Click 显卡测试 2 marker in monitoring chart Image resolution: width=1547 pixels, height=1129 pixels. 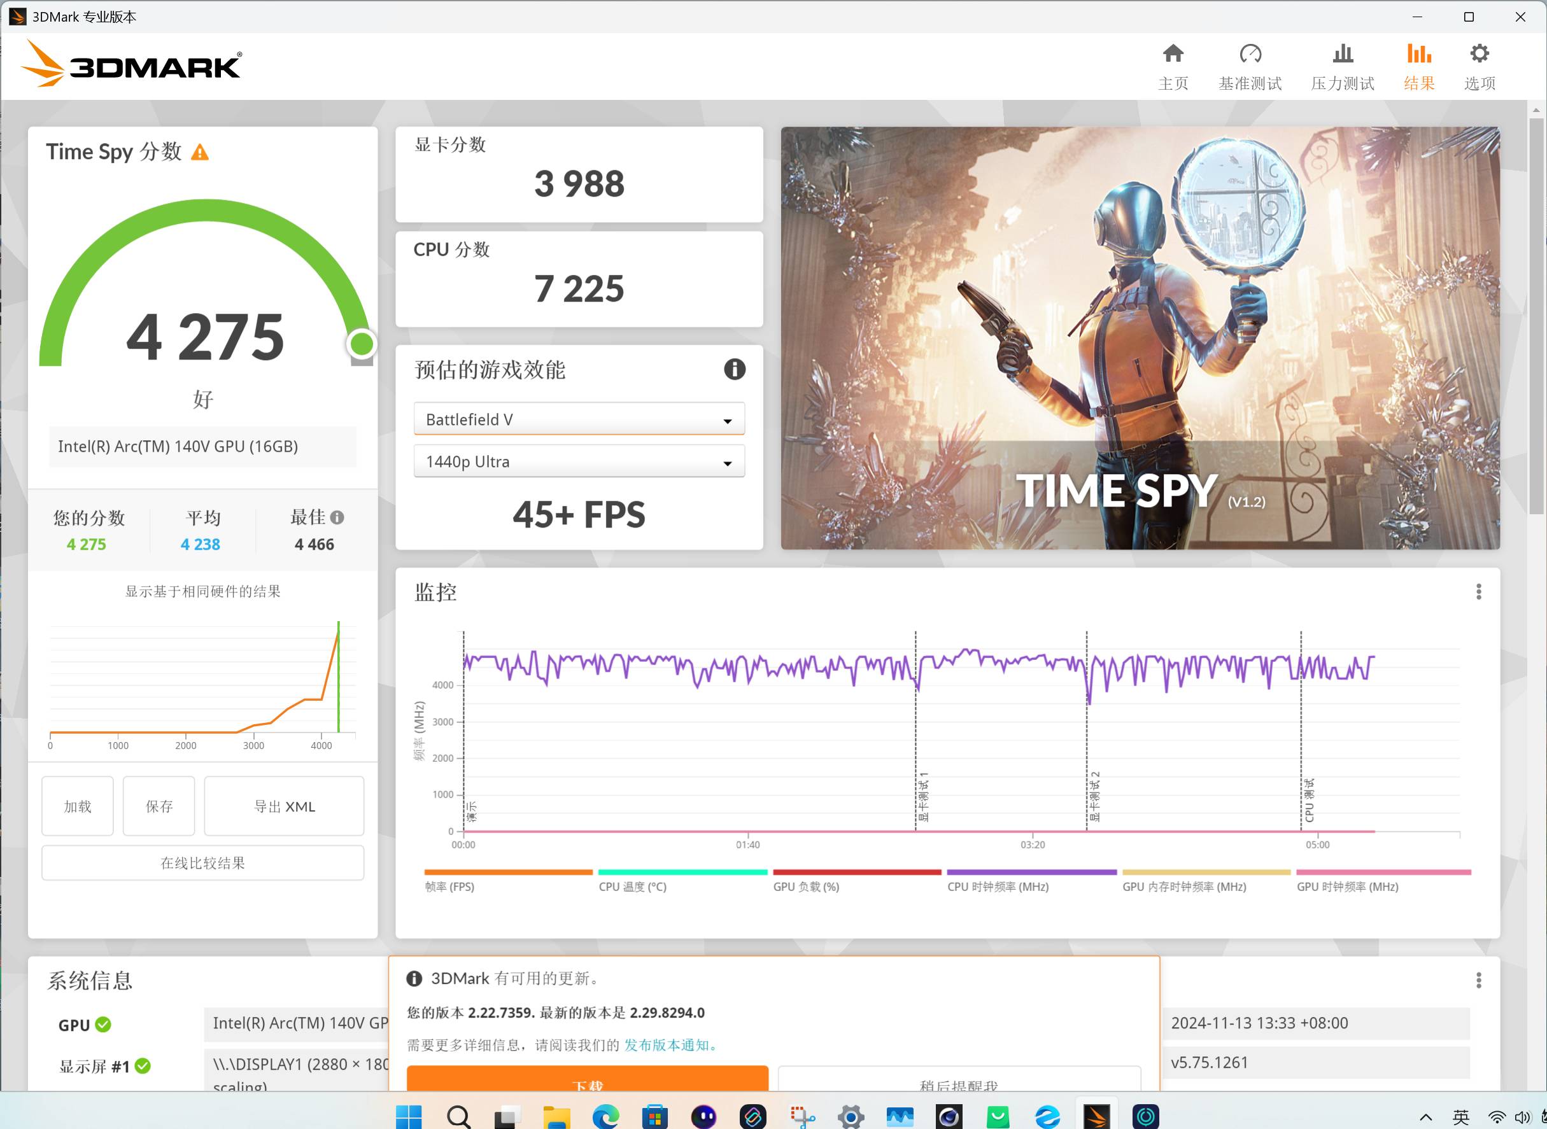click(x=1094, y=796)
